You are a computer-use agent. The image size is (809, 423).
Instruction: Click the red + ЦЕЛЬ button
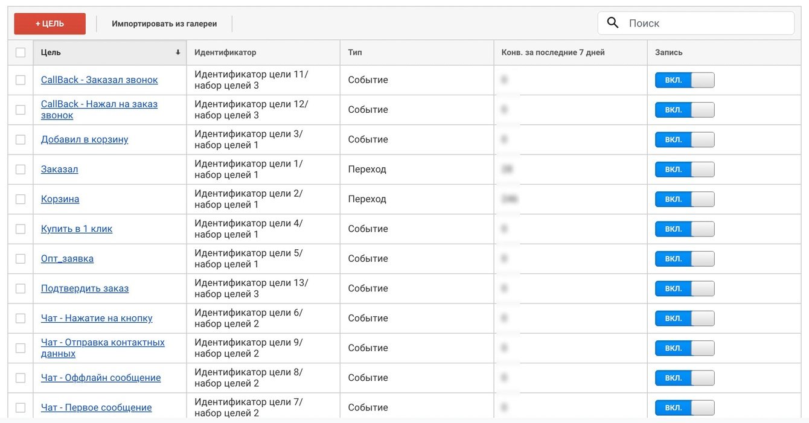pyautogui.click(x=50, y=24)
